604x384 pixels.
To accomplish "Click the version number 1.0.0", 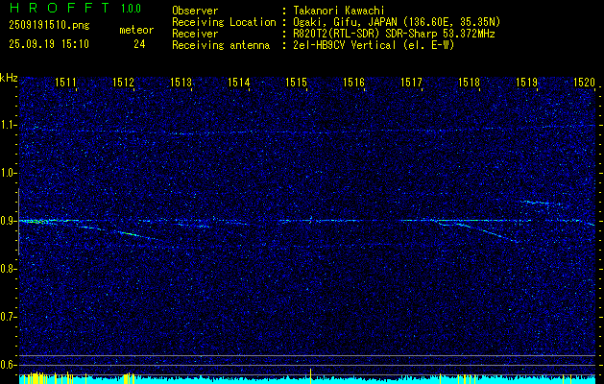I will (x=131, y=9).
